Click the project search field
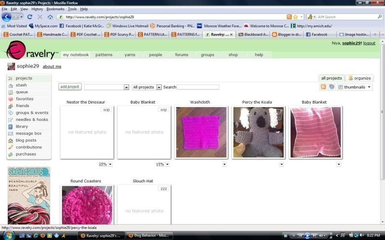Screen dimensions: 385x240 click(198, 87)
